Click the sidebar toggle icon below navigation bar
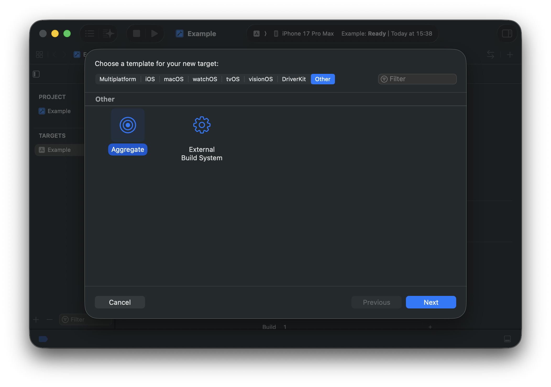This screenshot has height=387, width=551. point(36,74)
